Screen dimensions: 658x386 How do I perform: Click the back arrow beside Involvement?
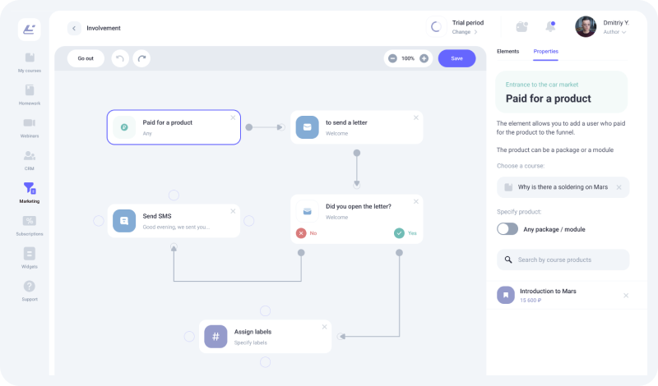[x=74, y=28]
